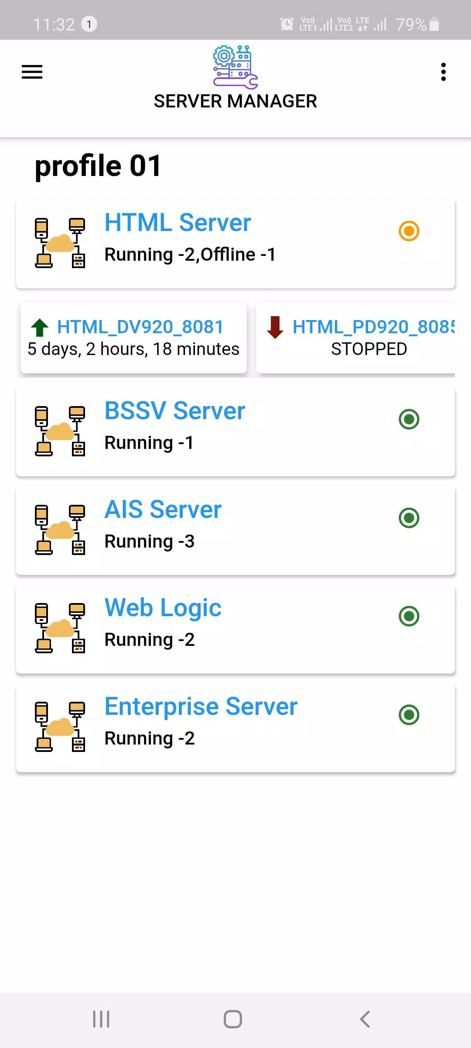The height and width of the screenshot is (1048, 471).
Task: Tap the Android home button
Action: 233,1020
